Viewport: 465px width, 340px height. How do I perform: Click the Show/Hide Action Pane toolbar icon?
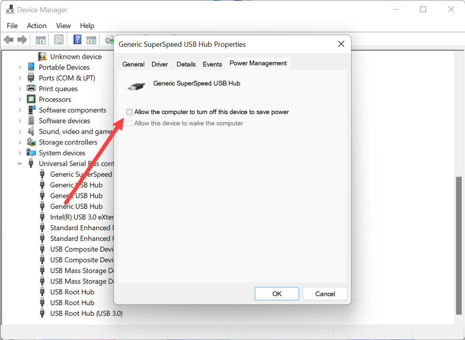tap(92, 40)
